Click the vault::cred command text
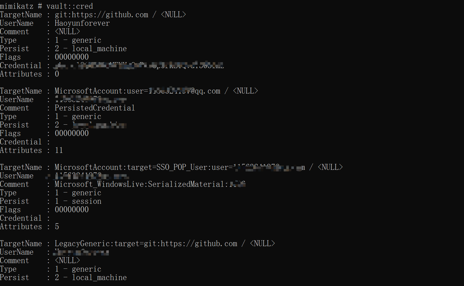This screenshot has width=464, height=286. (70, 6)
